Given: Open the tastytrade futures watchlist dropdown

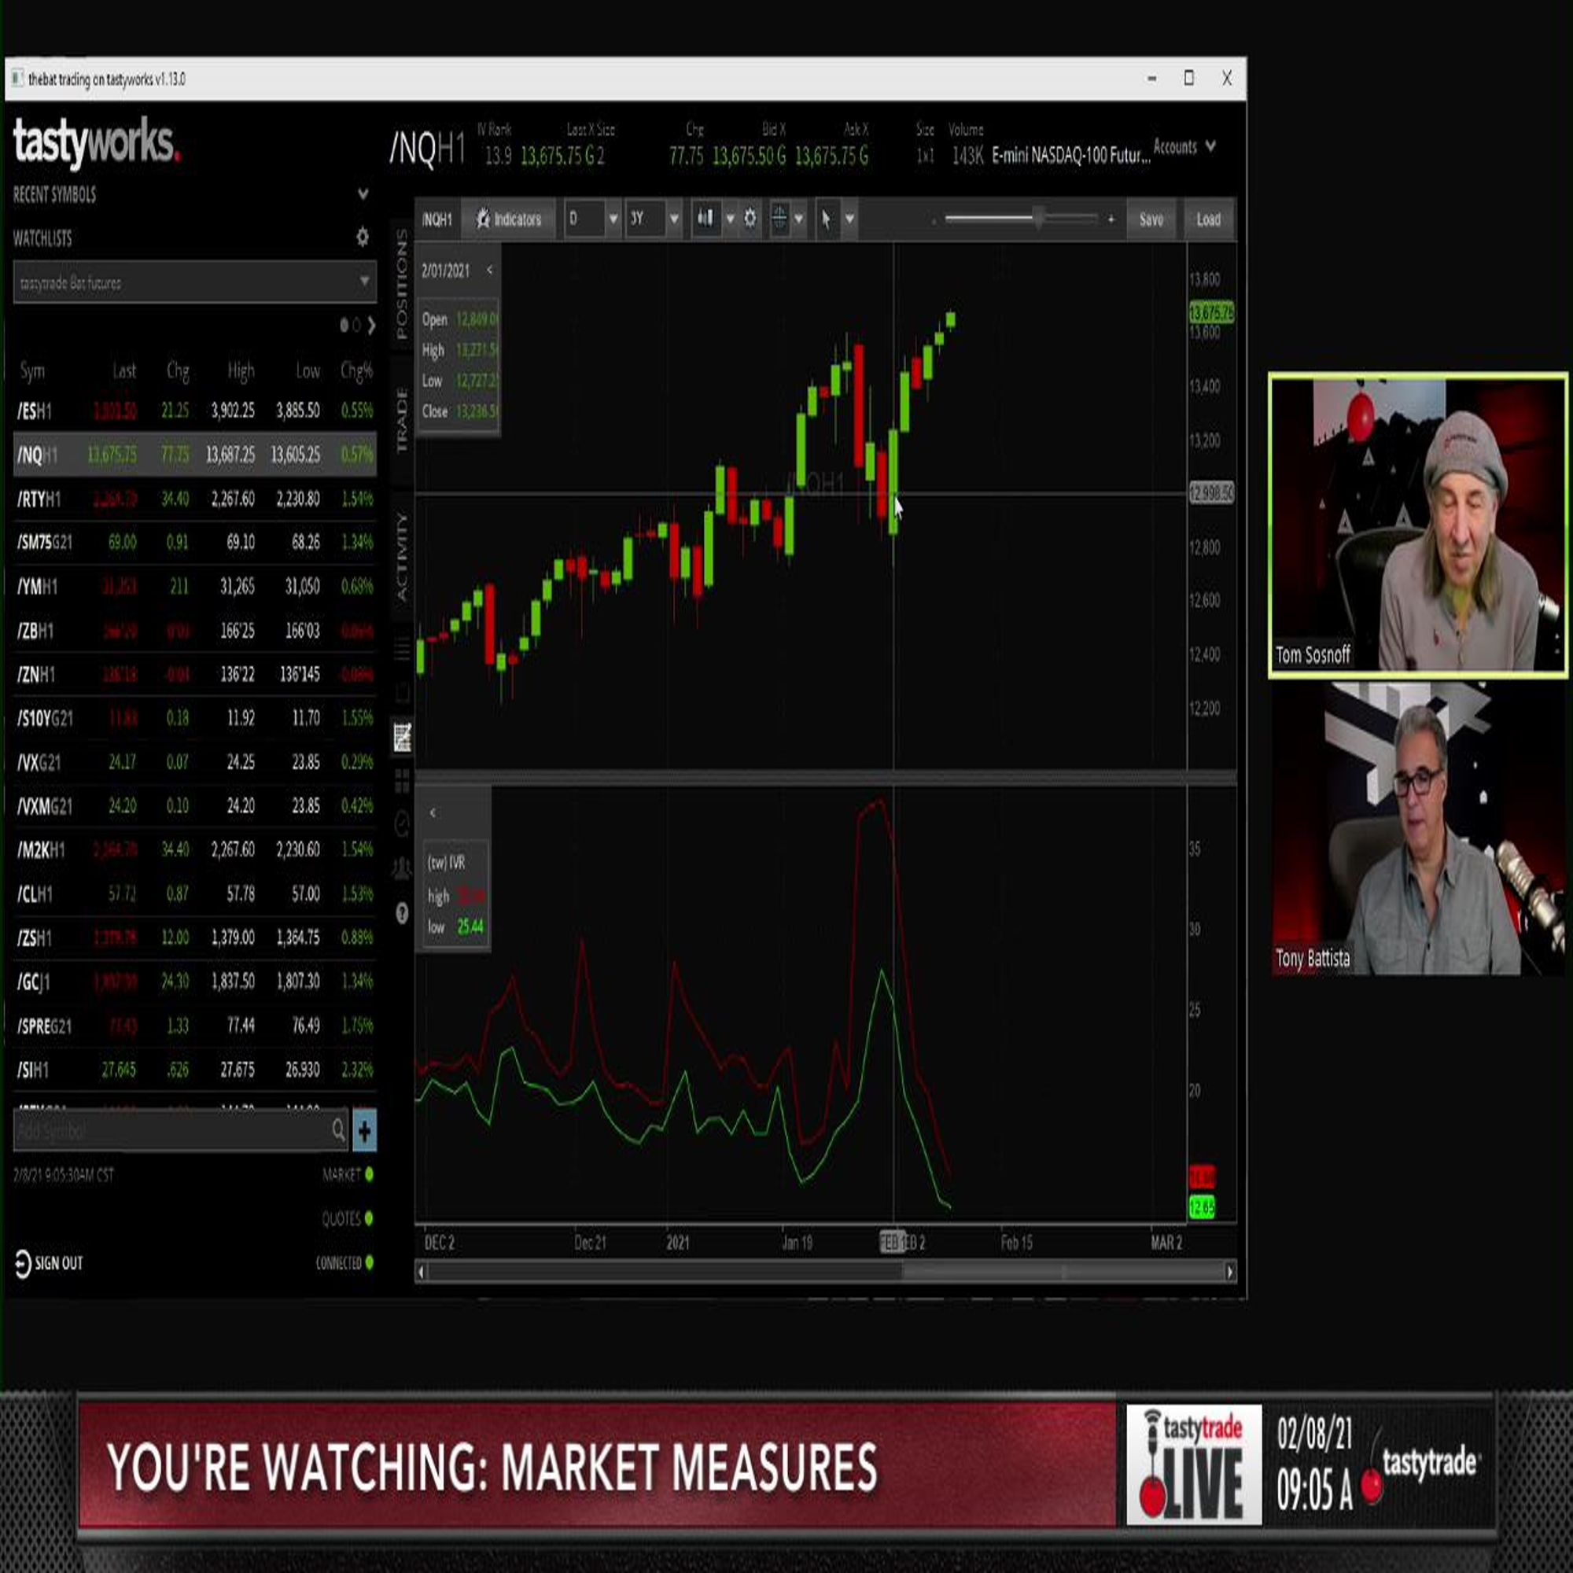Looking at the screenshot, I should pos(194,282).
